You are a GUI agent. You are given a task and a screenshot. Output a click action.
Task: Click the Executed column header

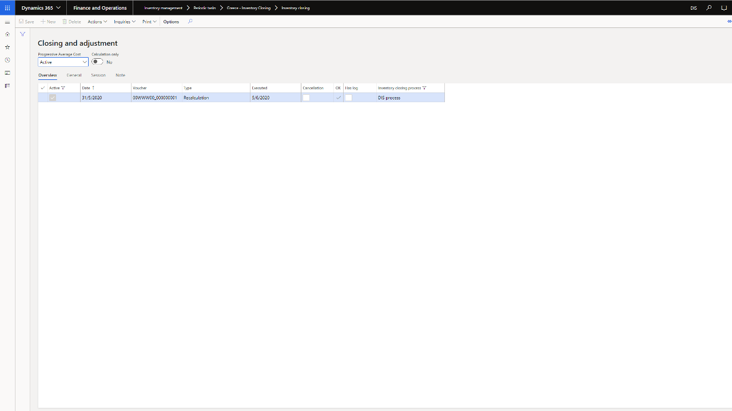[275, 88]
